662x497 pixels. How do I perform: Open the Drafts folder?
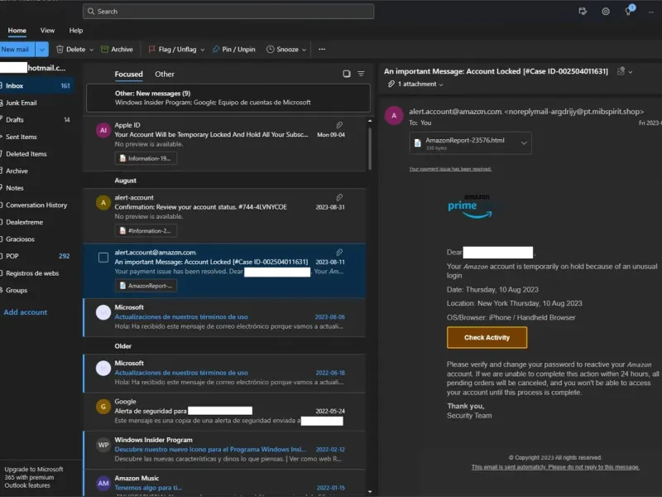[x=36, y=120]
